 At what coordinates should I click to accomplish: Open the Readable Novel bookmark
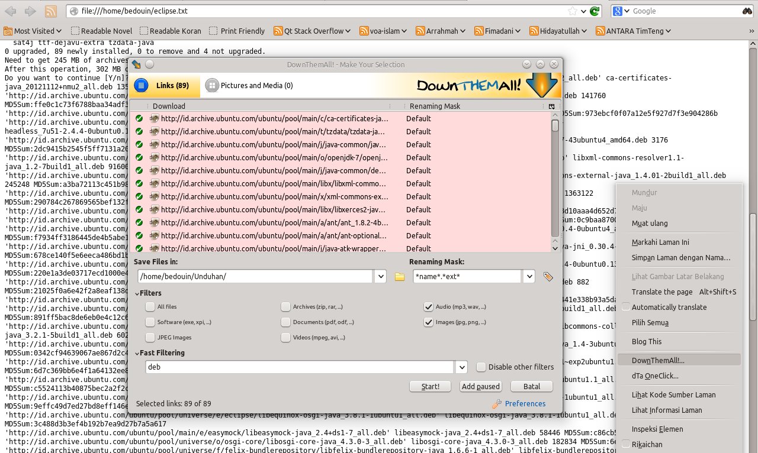101,31
